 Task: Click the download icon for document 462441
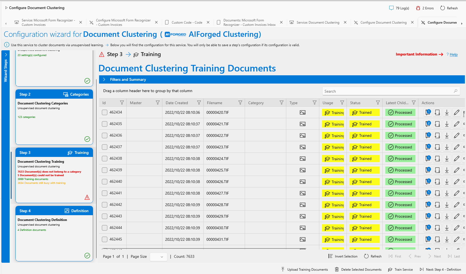[x=447, y=193]
